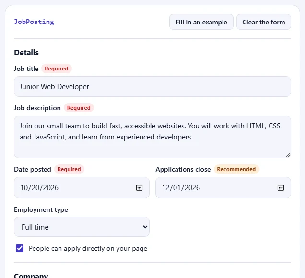Focus the Job title input field
The height and width of the screenshot is (278, 305).
point(152,86)
